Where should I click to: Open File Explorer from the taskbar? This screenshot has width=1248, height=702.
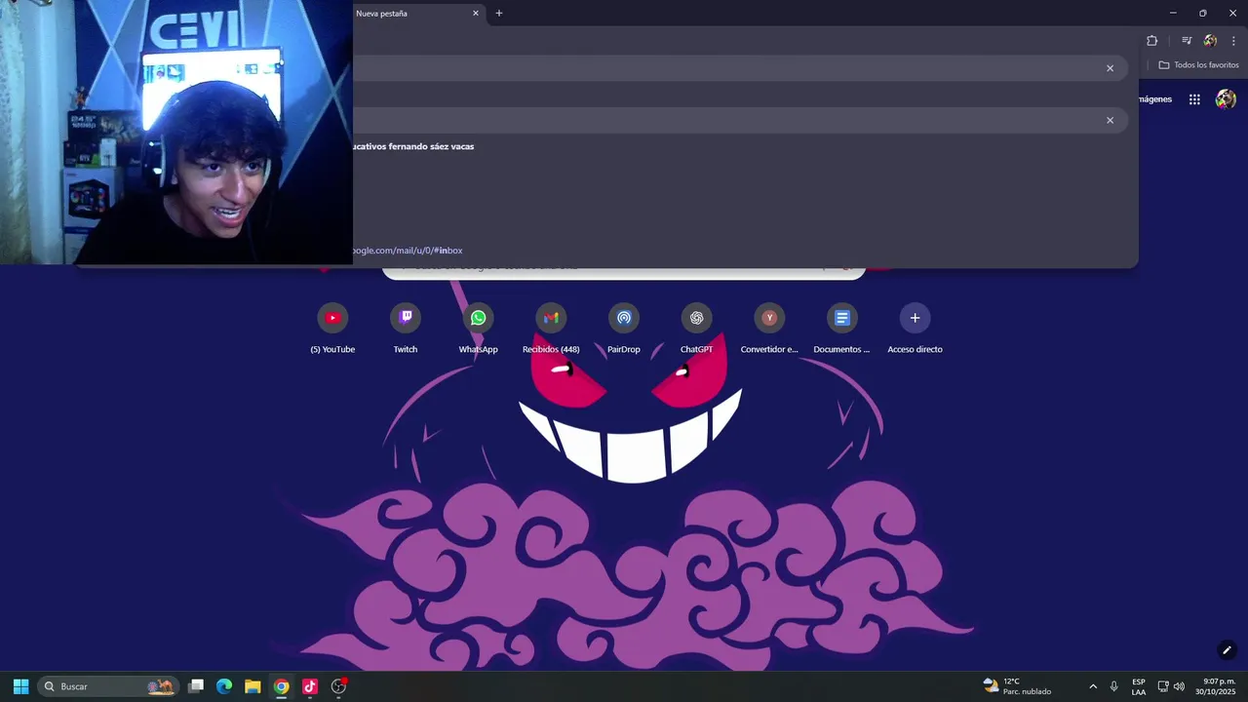[253, 686]
